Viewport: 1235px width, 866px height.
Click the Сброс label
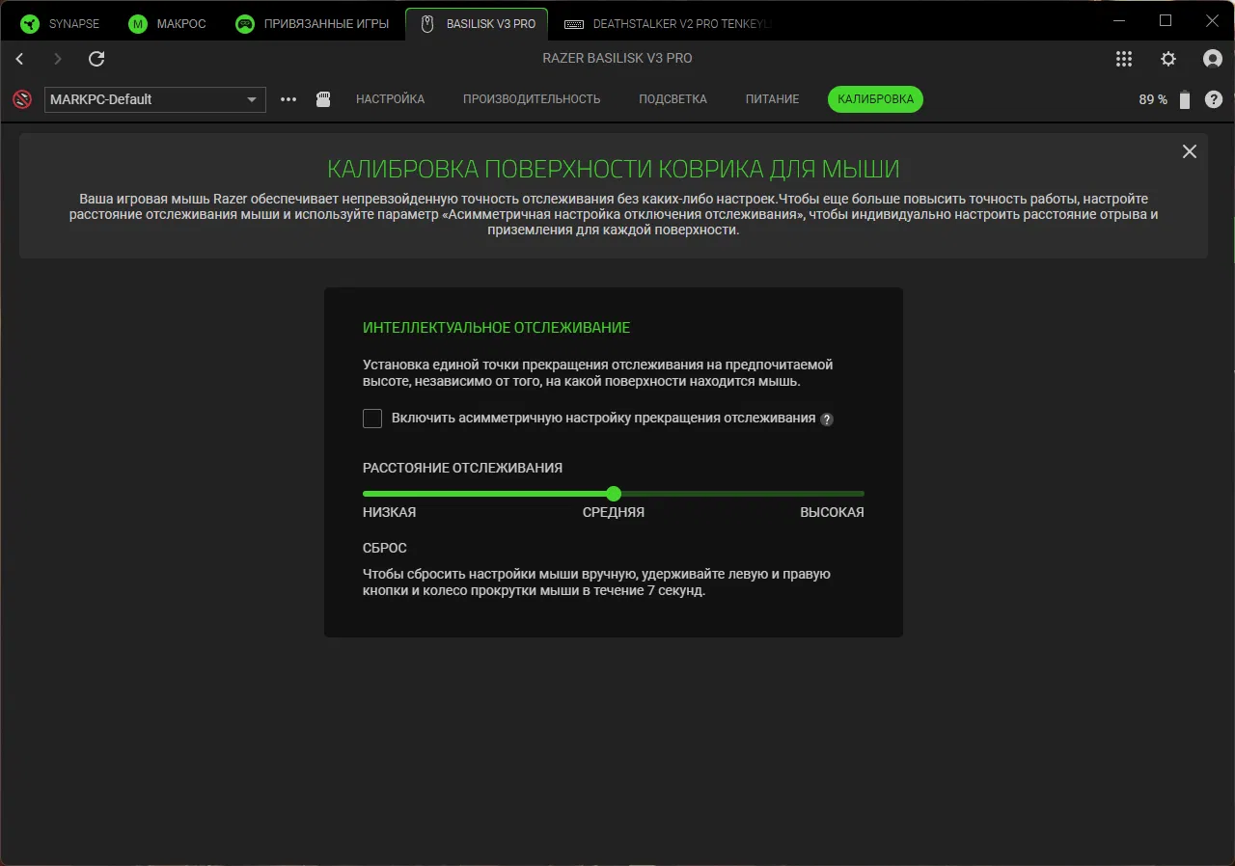tap(385, 548)
